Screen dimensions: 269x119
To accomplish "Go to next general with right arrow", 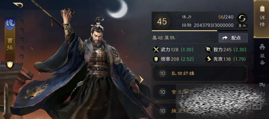I will [x=141, y=80].
